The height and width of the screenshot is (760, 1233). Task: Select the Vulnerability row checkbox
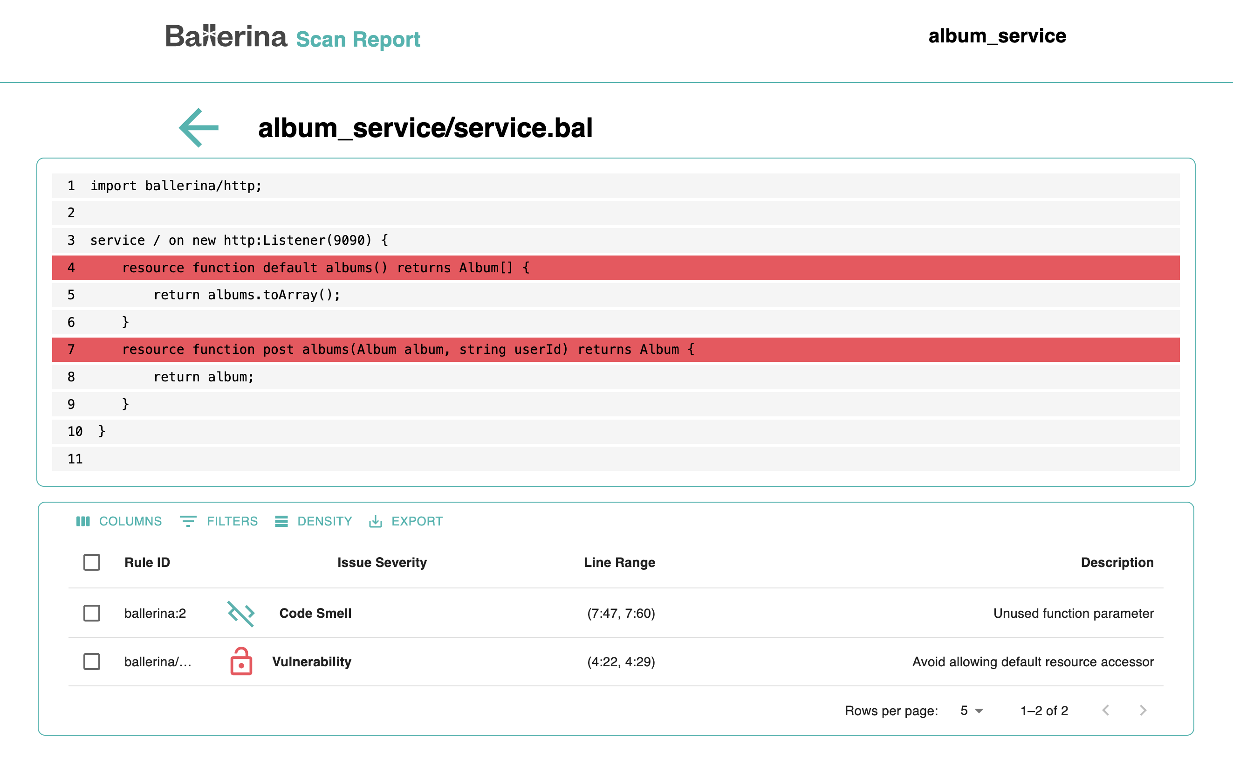92,662
